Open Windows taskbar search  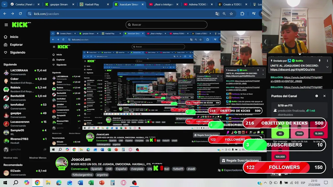click(x=16, y=183)
